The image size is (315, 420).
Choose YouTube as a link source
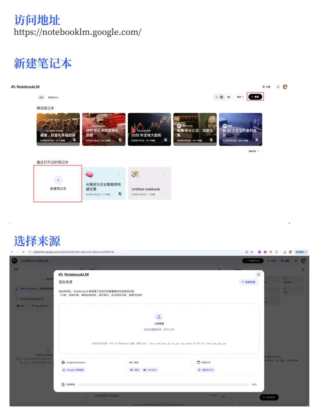coord(150,370)
